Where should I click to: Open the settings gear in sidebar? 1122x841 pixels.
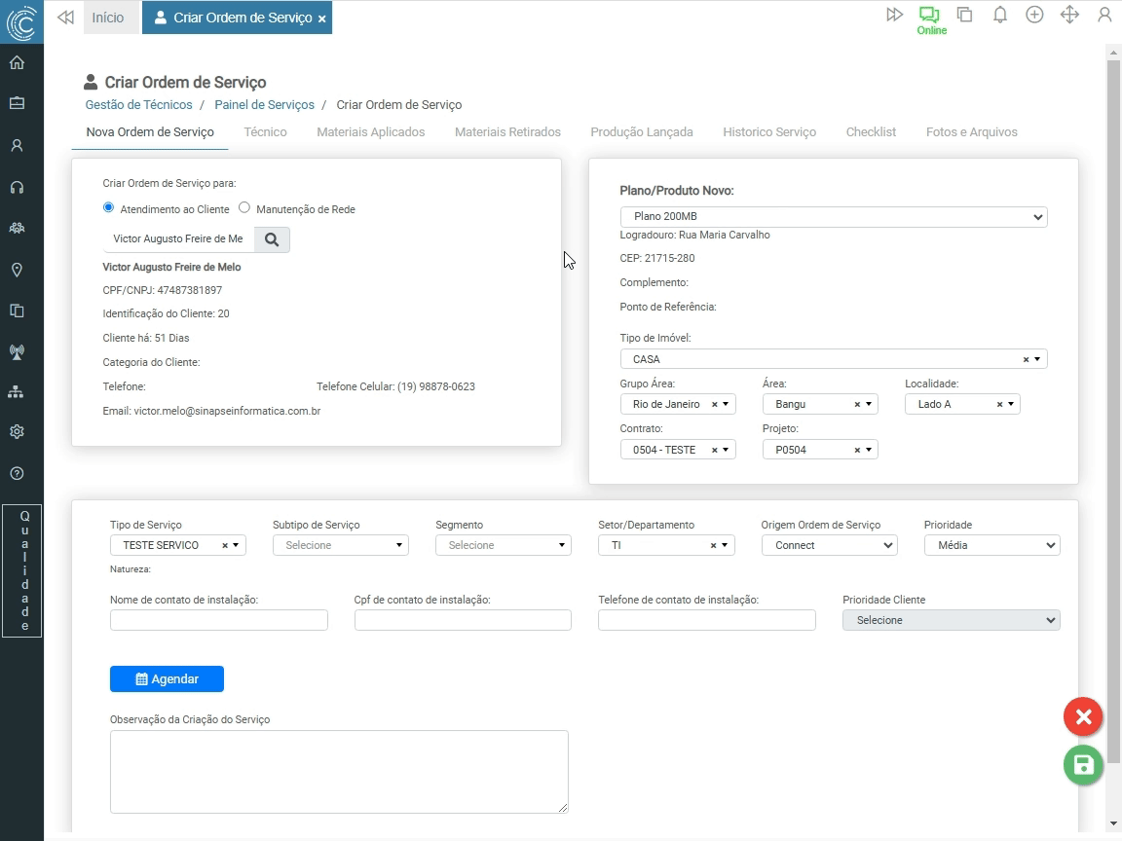(x=17, y=432)
